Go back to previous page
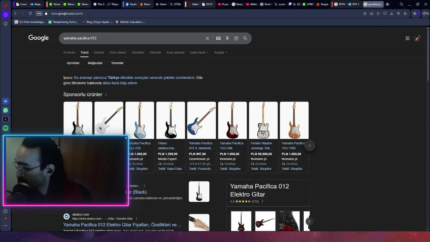This screenshot has height=242, width=430. click(x=15, y=13)
